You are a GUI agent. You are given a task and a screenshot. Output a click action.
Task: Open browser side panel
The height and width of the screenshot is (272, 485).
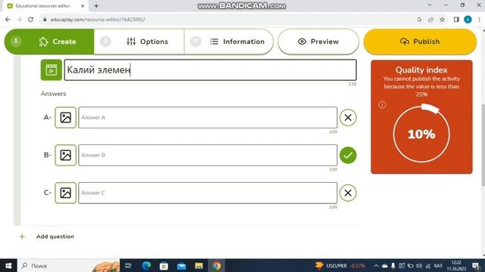click(456, 20)
